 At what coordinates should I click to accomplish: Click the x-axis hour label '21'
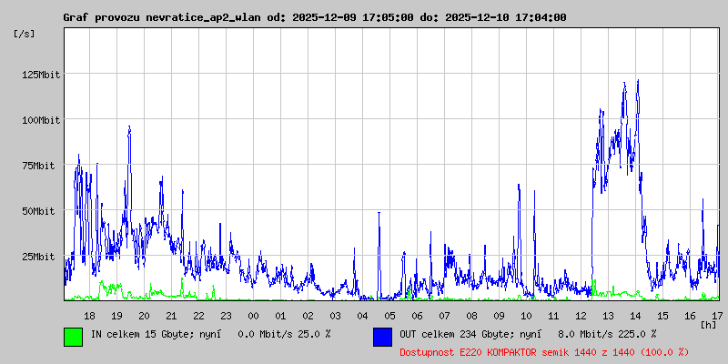(x=171, y=316)
